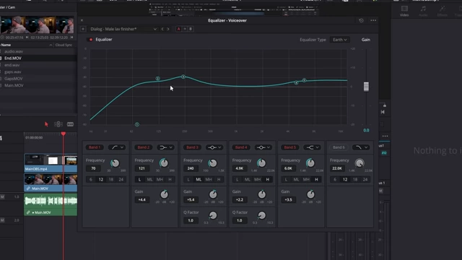Toggle Band 3 on or off
This screenshot has height=260, width=462.
point(192,147)
